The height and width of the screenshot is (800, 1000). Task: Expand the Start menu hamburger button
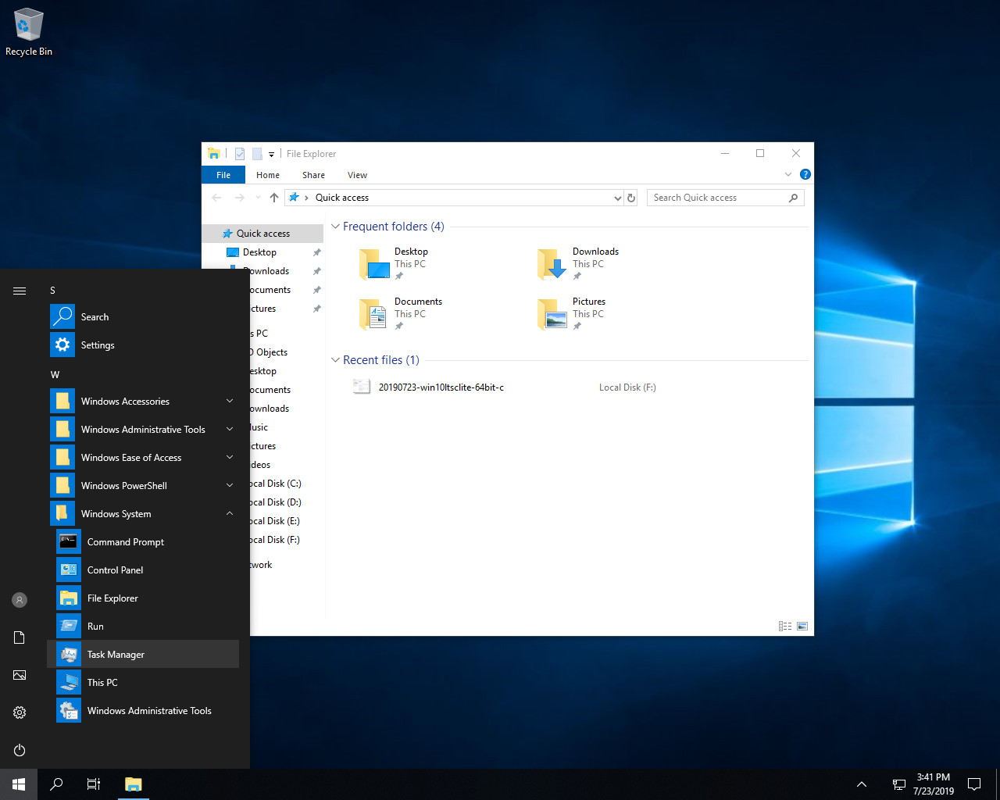[x=20, y=291]
